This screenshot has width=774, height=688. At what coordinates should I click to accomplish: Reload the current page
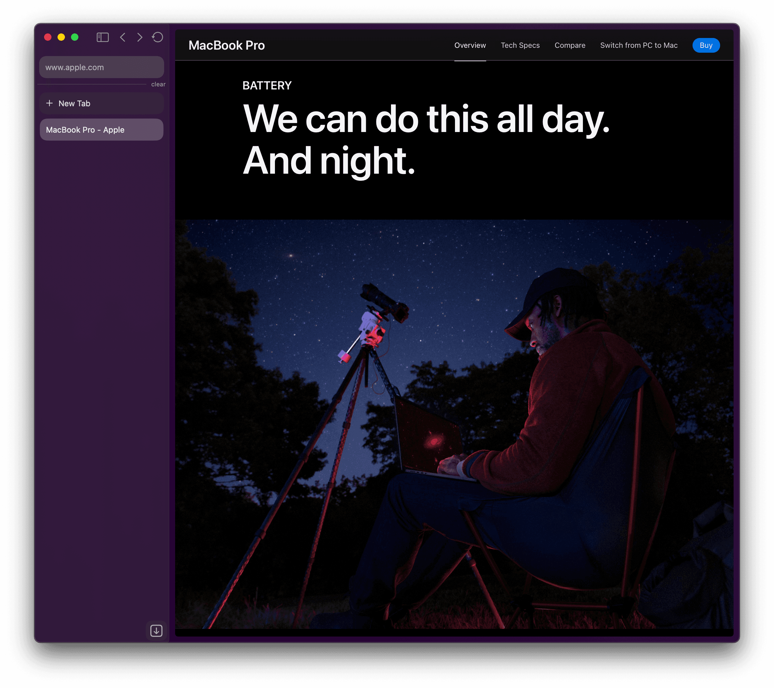158,37
